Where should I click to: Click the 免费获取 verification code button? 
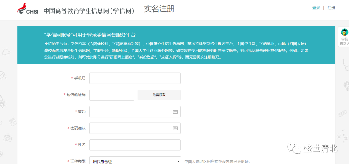pyautogui.click(x=159, y=95)
